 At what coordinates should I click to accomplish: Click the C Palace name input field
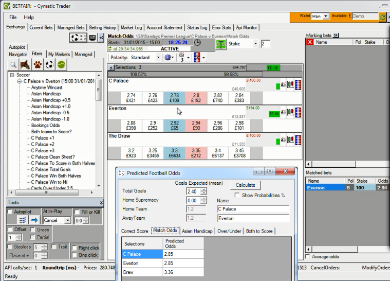click(253, 209)
